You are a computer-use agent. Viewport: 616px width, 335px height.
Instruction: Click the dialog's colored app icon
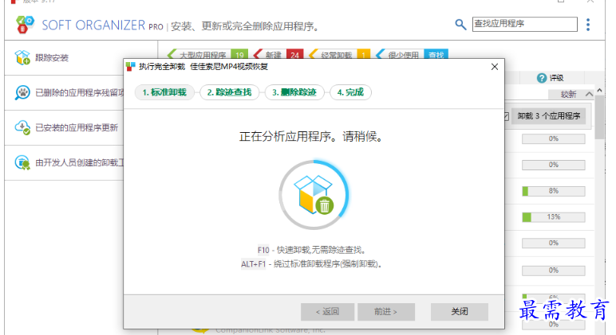(130, 67)
